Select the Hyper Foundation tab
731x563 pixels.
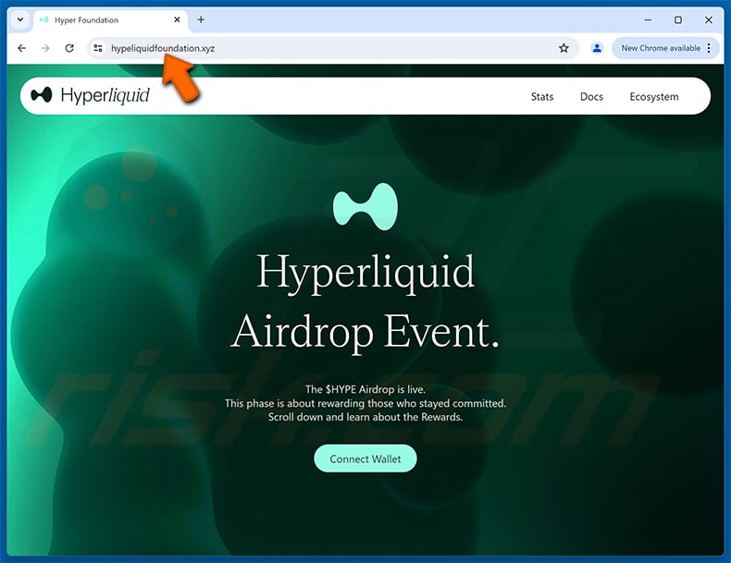[x=110, y=20]
